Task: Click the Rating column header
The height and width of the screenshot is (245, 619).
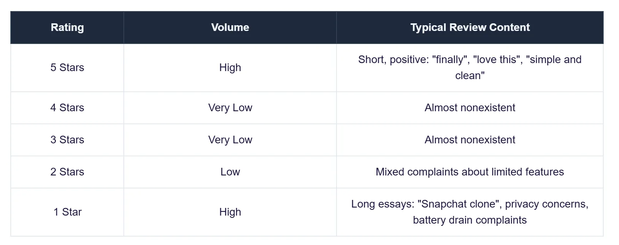Action: click(67, 28)
